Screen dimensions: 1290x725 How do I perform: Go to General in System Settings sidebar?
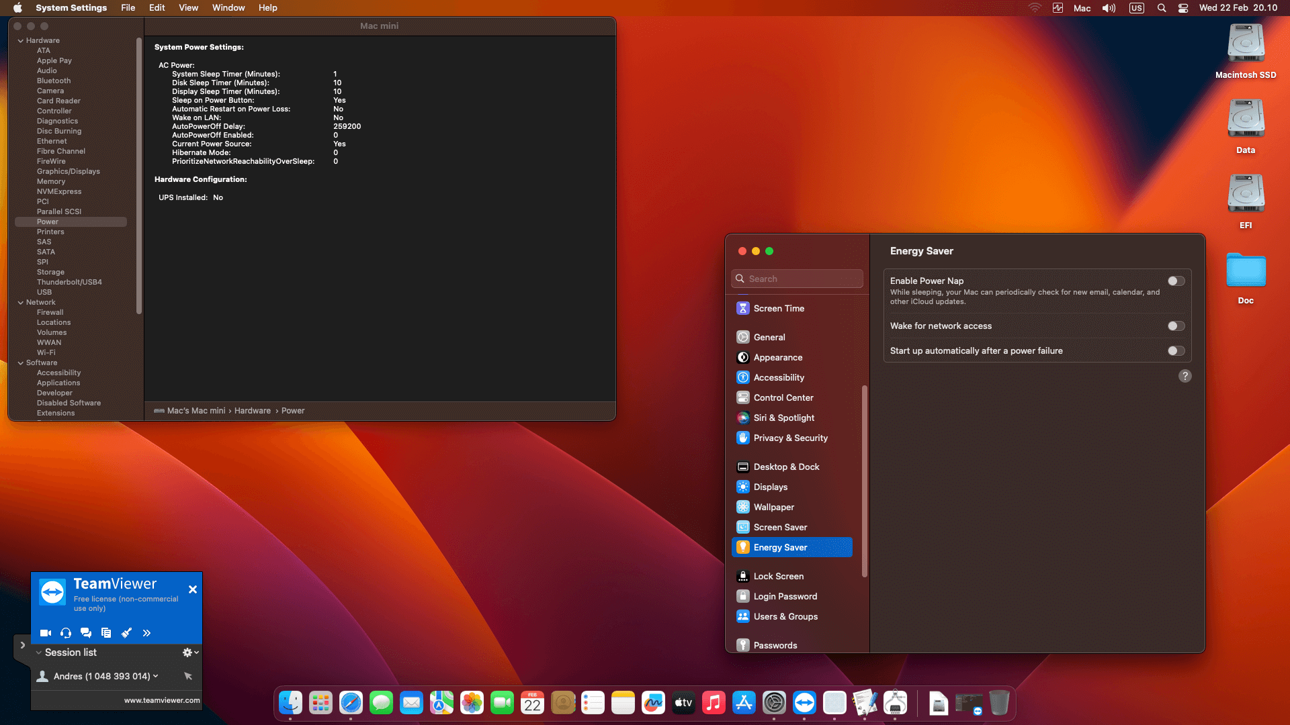click(x=792, y=337)
